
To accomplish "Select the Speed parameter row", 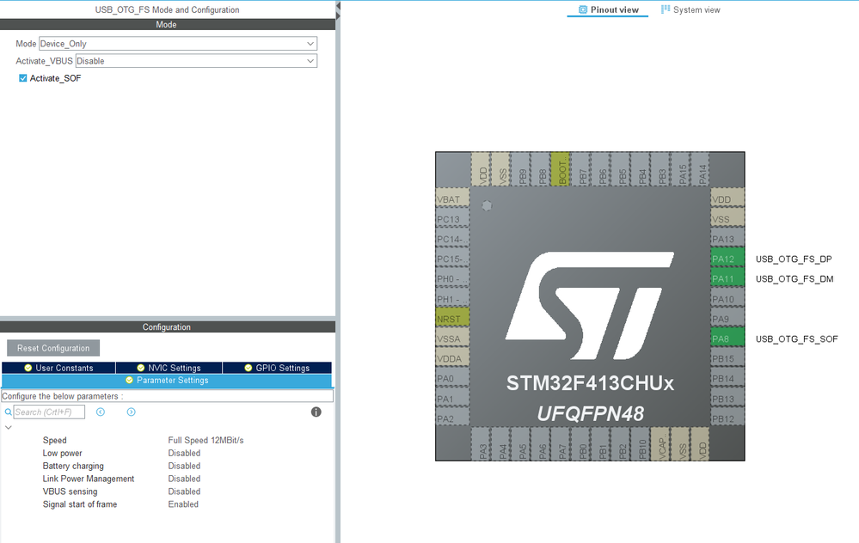I will tap(55, 440).
